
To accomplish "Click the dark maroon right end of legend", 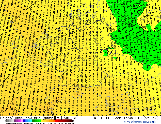I will coord(73,121).
